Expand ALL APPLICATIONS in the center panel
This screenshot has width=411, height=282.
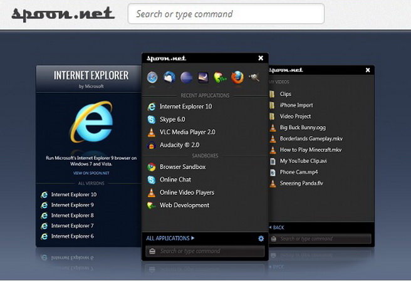coord(170,238)
